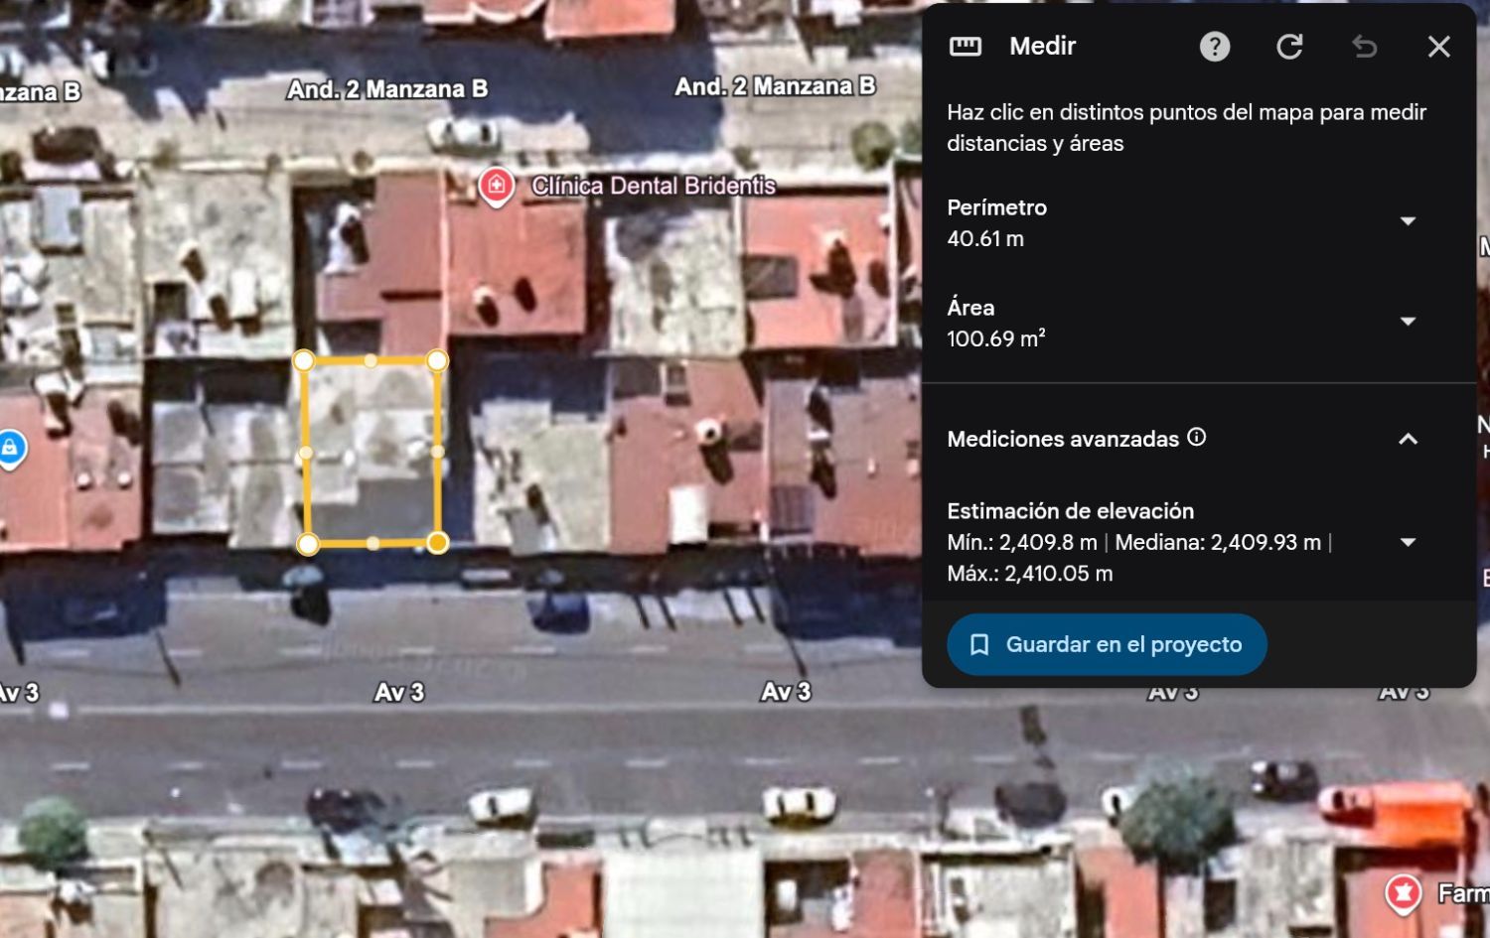Open the Área units dropdown
Screen dimensions: 1490x938
pos(1408,322)
